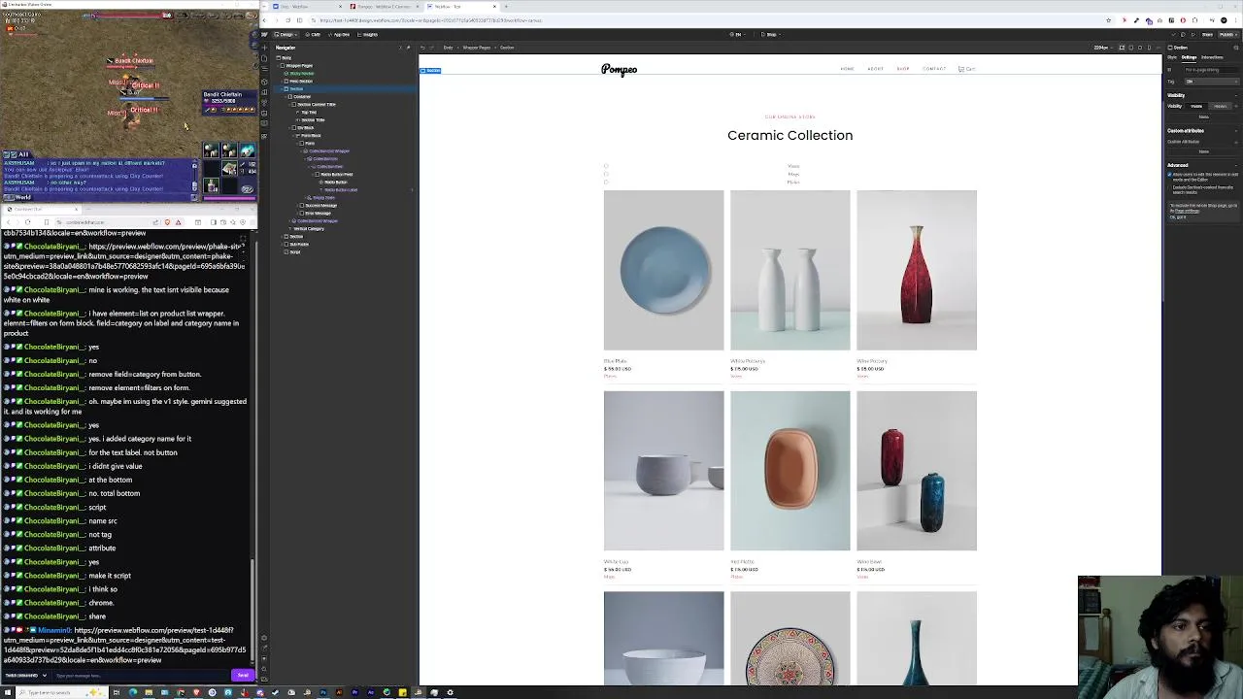Image resolution: width=1243 pixels, height=699 pixels.
Task: Open the Tag dropdown in Settings panel
Action: 1212,82
